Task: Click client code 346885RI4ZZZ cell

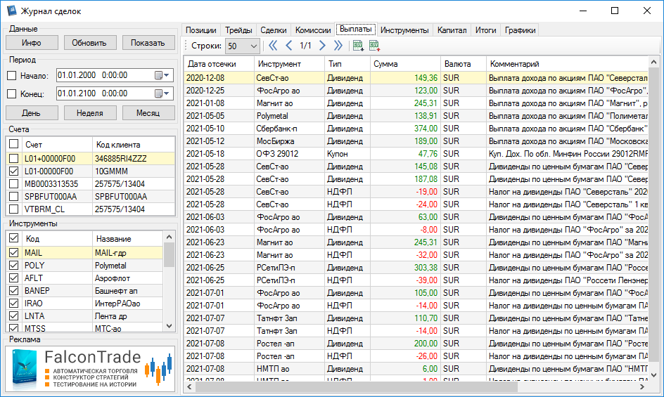Action: click(134, 158)
